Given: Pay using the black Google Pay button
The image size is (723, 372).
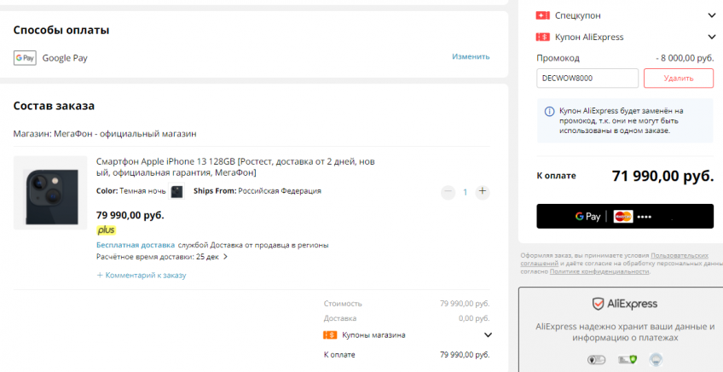Looking at the screenshot, I should (624, 216).
